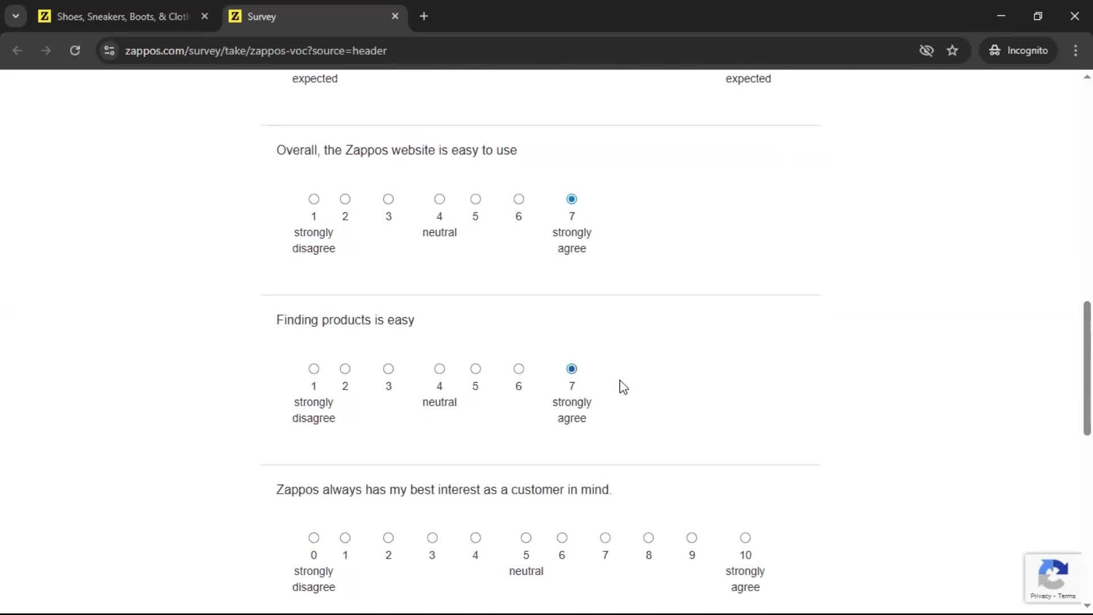Click the reCAPTCHA logo badge
Viewport: 1093px width, 615px height.
point(1053,573)
